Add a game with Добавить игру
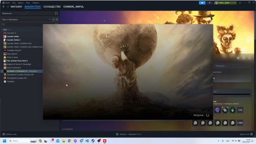Viewport: 256px width, 144px height. [x=10, y=134]
